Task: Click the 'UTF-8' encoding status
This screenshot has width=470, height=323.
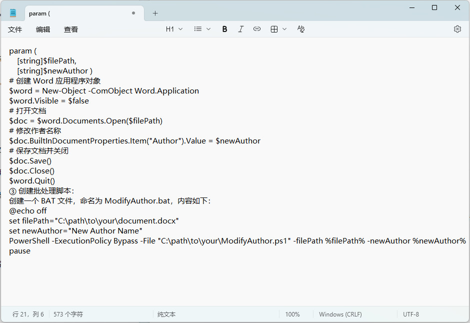Action: (x=410, y=314)
